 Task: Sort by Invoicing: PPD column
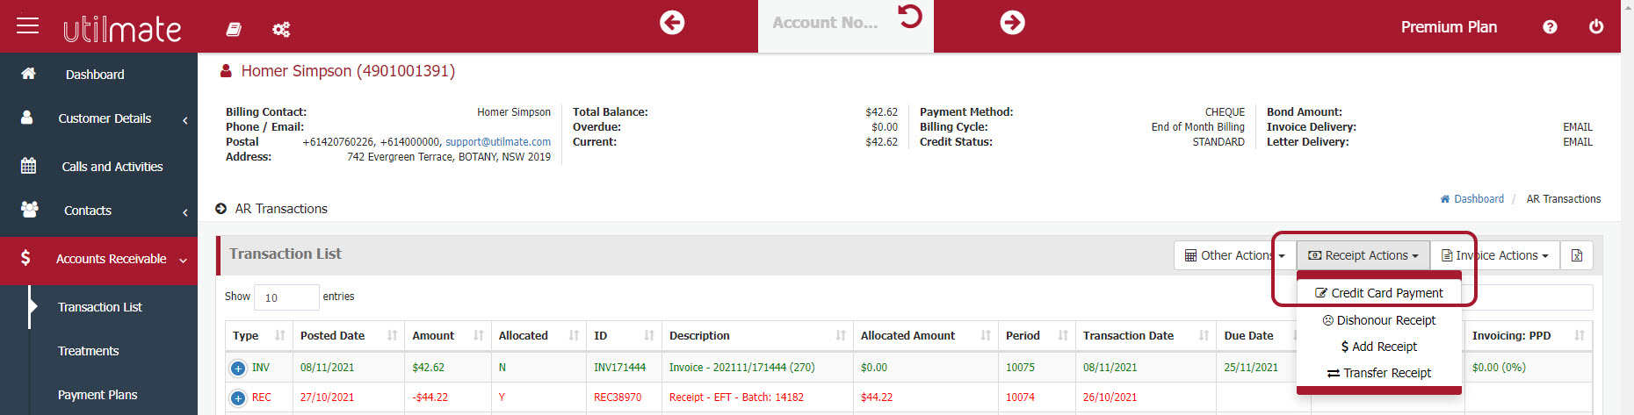(1528, 336)
